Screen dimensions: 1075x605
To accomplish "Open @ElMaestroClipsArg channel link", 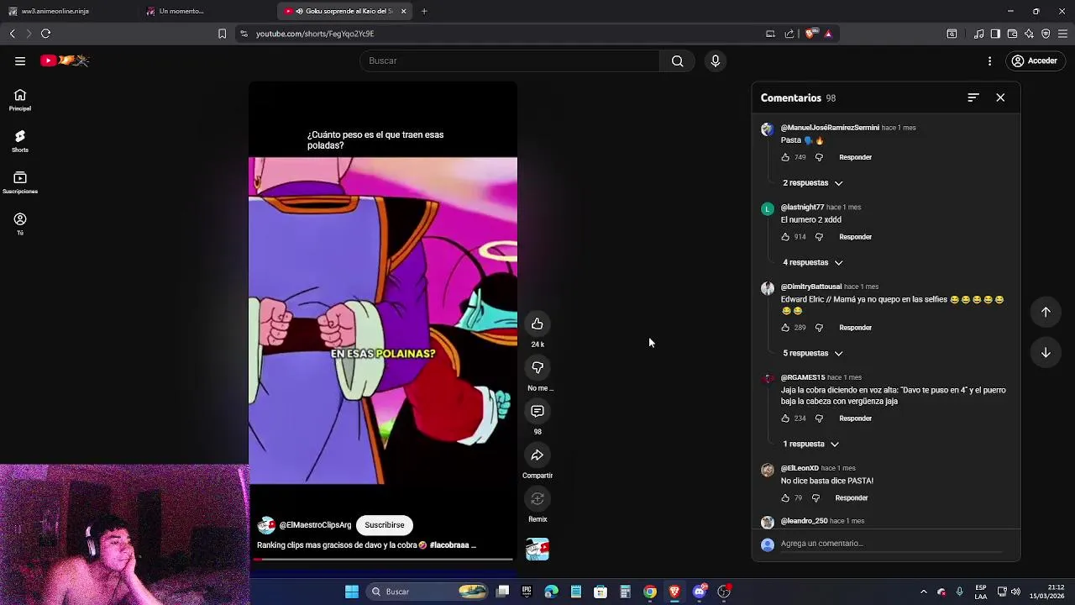I will click(x=315, y=525).
